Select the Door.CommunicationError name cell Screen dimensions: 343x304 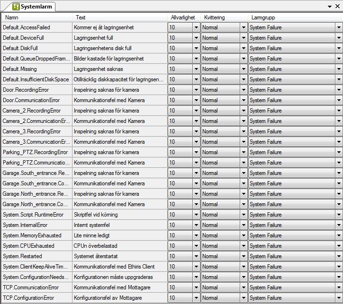(x=36, y=100)
